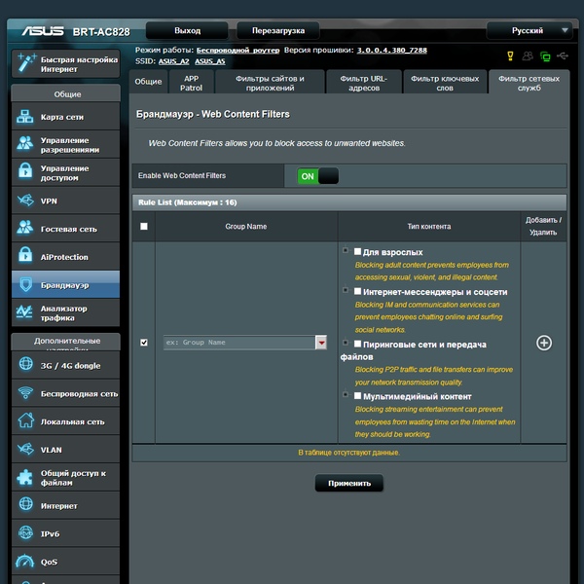
Task: Click the Дополнительные настройки section header
Action: pyautogui.click(x=66, y=342)
